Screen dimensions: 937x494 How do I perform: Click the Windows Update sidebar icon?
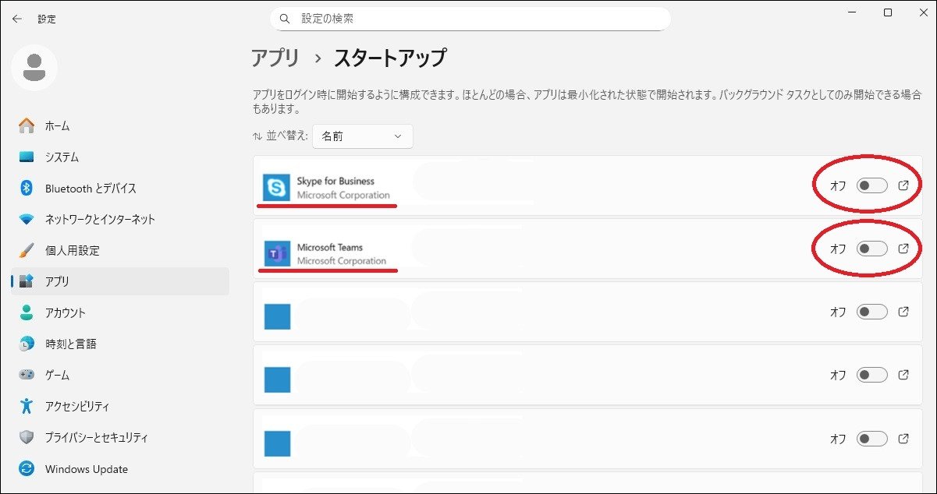tap(27, 469)
